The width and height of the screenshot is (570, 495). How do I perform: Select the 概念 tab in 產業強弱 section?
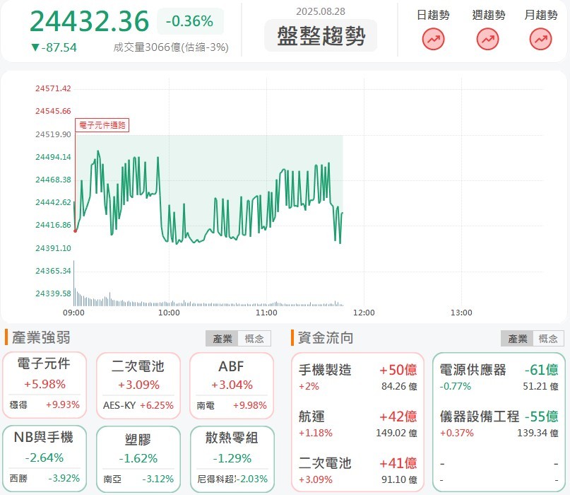point(254,339)
